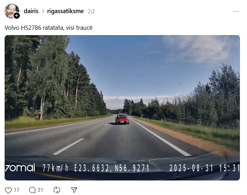247x195 pixels.
Task: Repost using the circular arrows icon
Action: coord(57,190)
